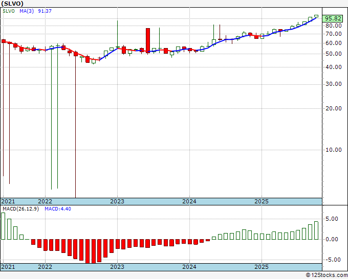348x279 pixels.
Task: Open the 12Stocks.com copyright link
Action: coord(327,275)
